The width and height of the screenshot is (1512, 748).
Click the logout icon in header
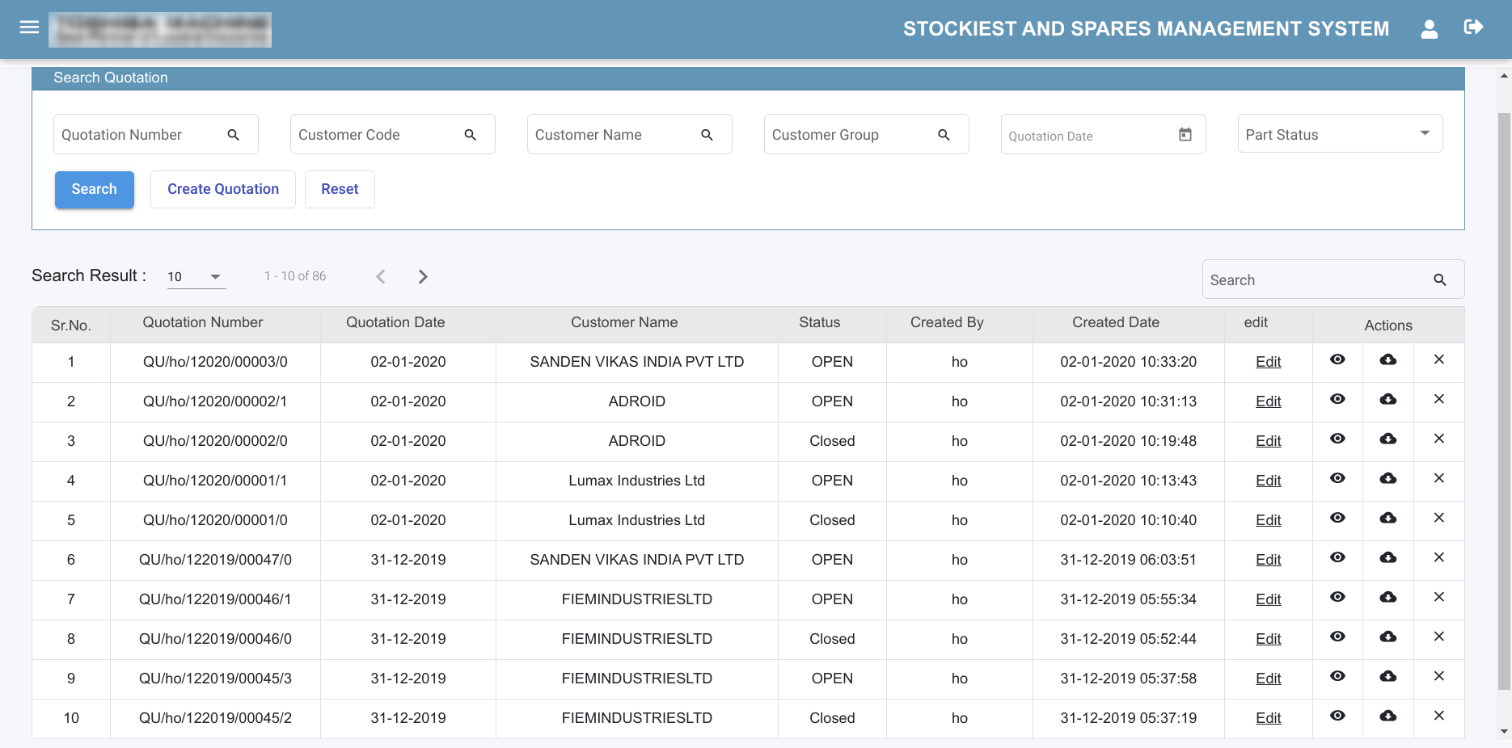tap(1473, 27)
